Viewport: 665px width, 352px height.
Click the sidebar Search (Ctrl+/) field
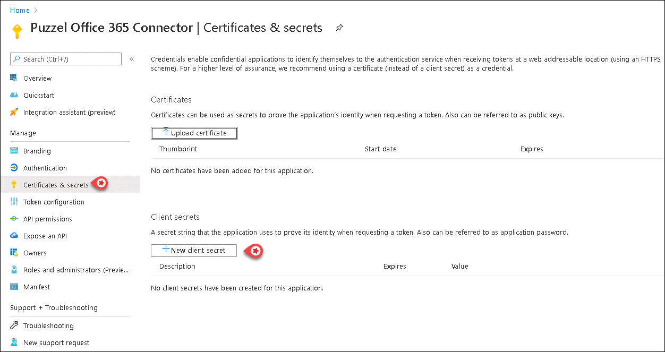tap(66, 59)
